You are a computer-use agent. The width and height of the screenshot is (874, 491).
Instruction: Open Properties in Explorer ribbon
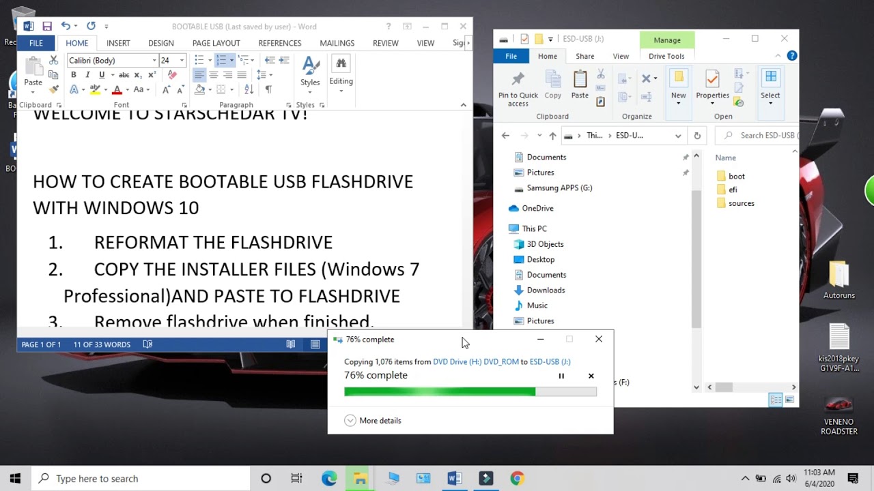point(712,85)
